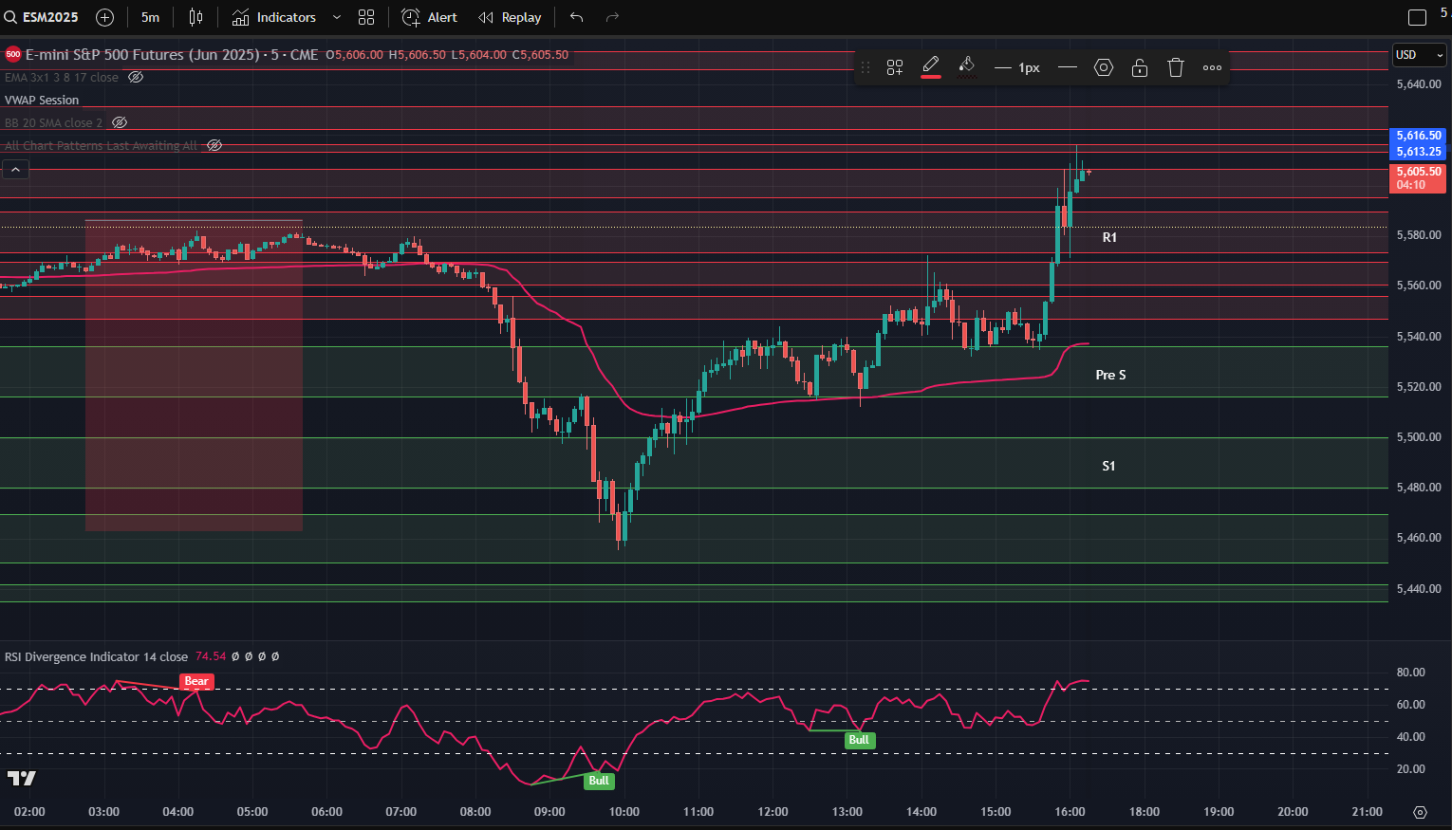Redo the last chart action
The image size is (1452, 830).
coord(612,17)
